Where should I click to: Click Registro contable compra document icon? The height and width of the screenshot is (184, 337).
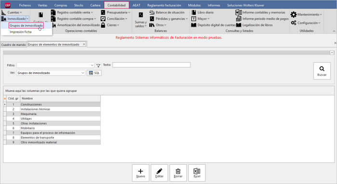click(x=53, y=19)
